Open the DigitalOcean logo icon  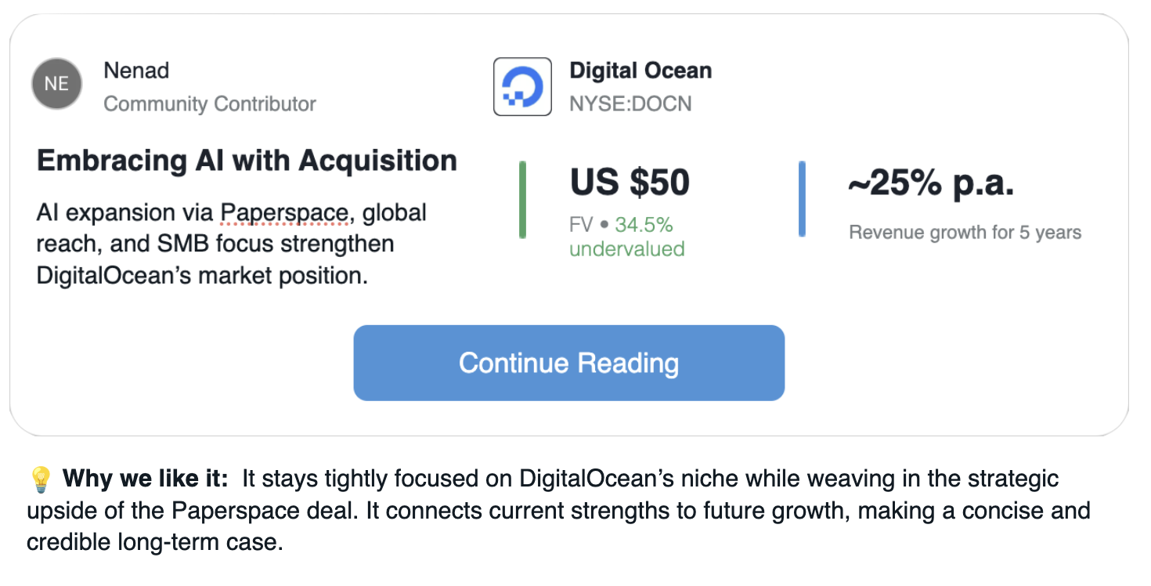coord(522,86)
